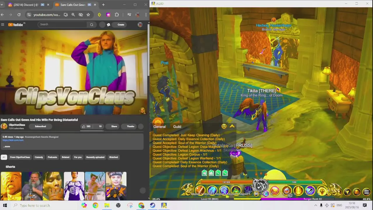Reload the YouTube page

click(x=19, y=15)
